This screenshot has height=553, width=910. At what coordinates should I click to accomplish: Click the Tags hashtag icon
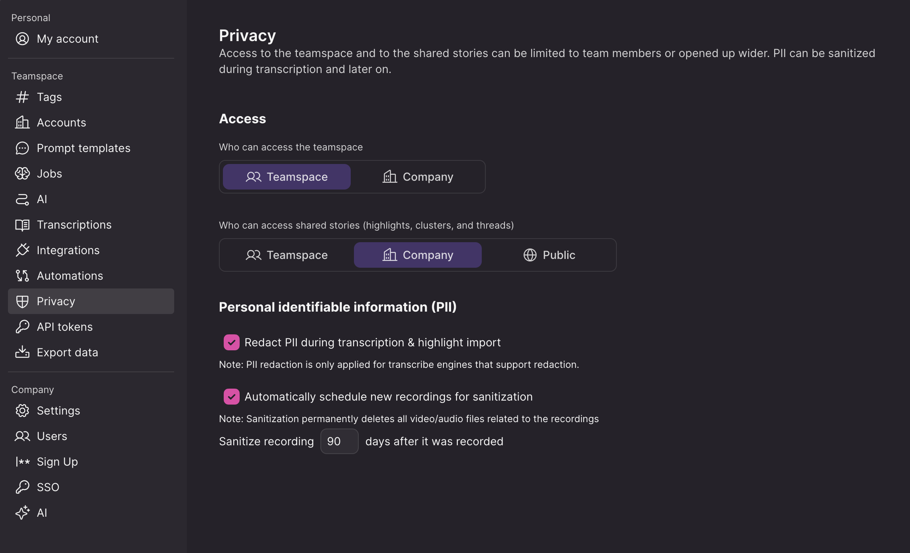pos(22,97)
